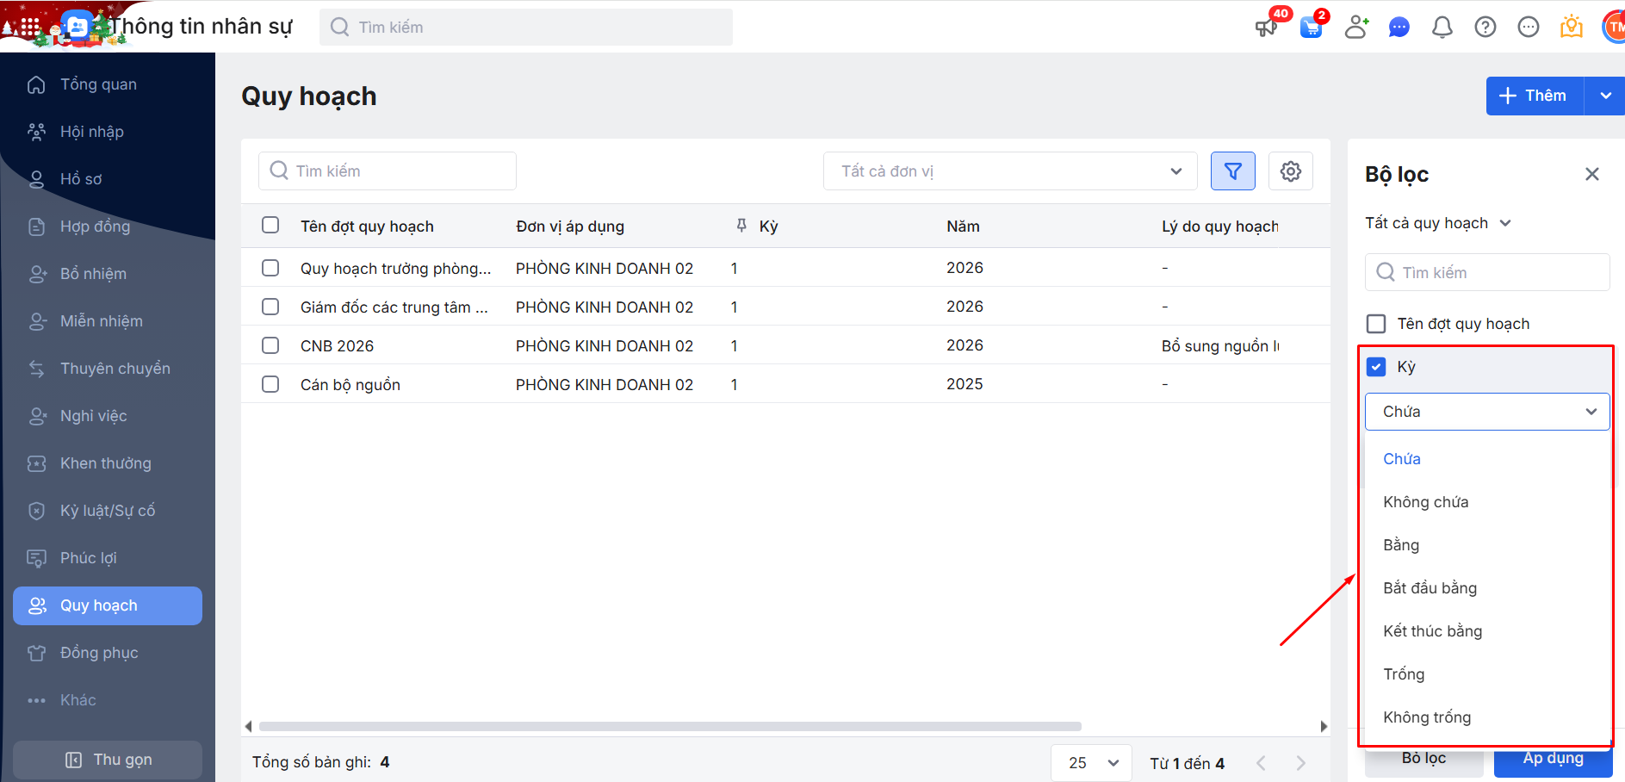Viewport: 1625px width, 782px height.
Task: Expand the Tất cả quy hoạch dropdown
Action: pyautogui.click(x=1437, y=223)
